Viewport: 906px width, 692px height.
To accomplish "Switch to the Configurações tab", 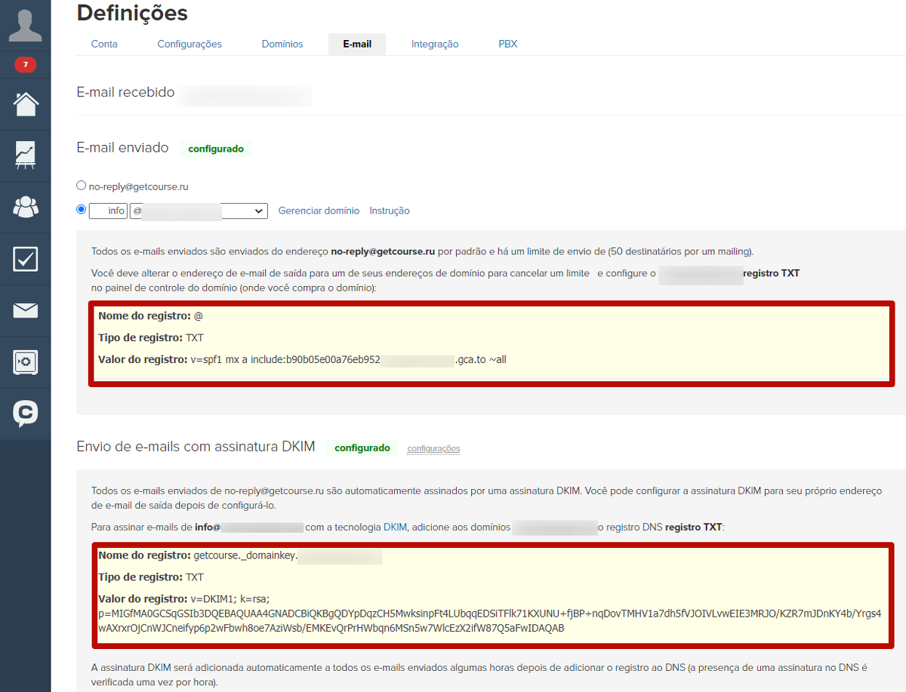I will [x=190, y=44].
